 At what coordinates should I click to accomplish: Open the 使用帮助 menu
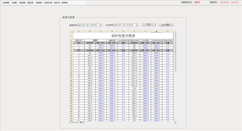(65, 3)
